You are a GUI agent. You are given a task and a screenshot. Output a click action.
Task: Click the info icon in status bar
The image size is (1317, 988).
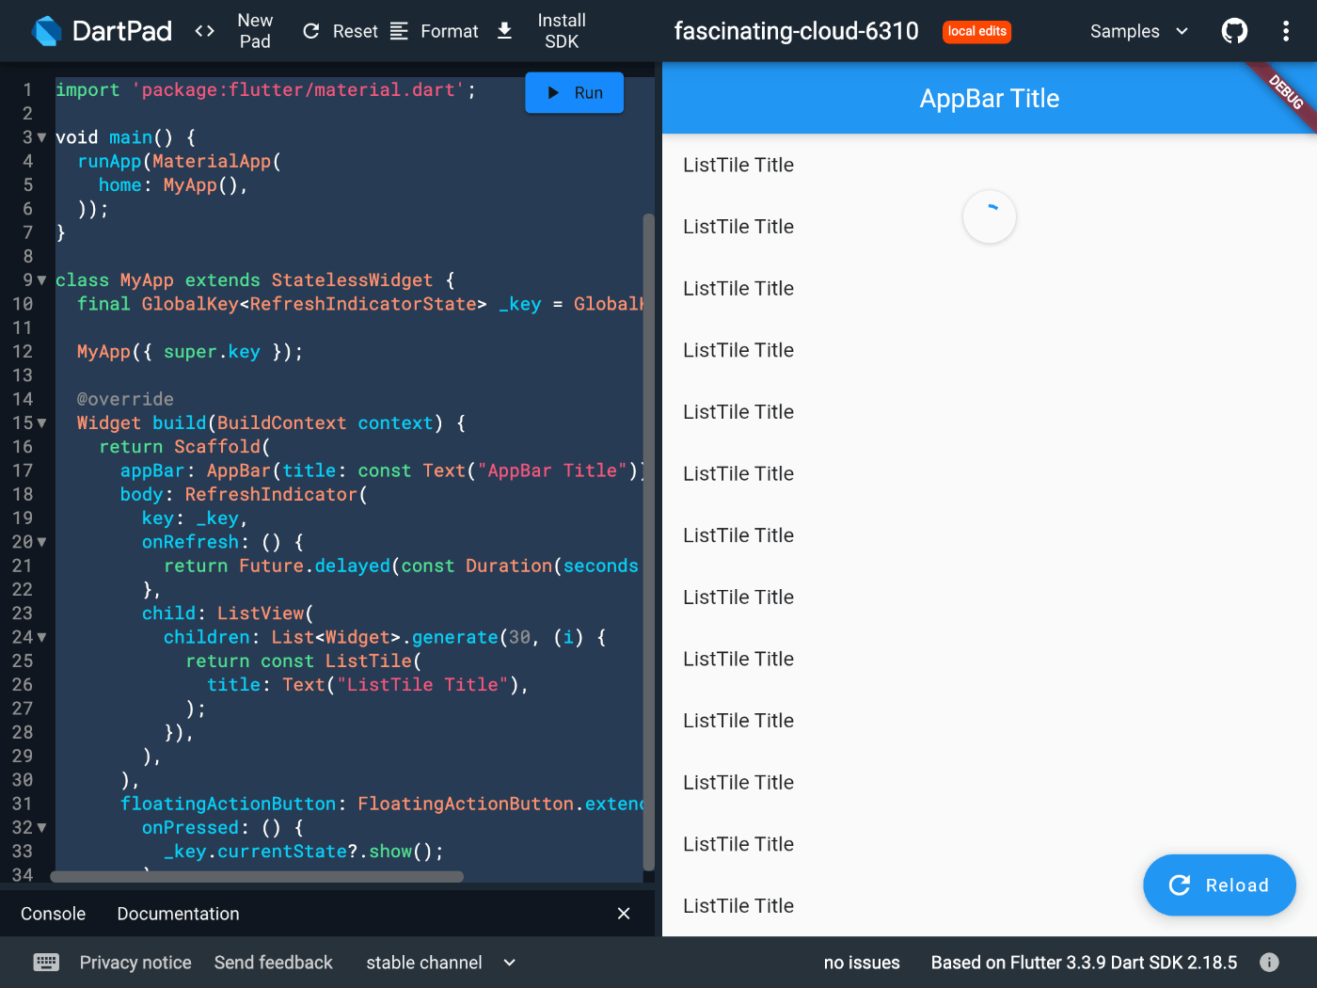1269,962
